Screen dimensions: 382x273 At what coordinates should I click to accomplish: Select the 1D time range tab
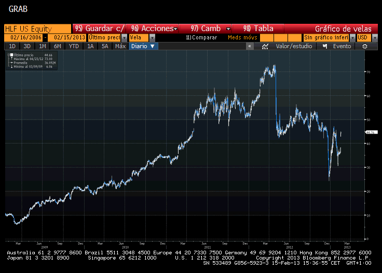coord(12,46)
